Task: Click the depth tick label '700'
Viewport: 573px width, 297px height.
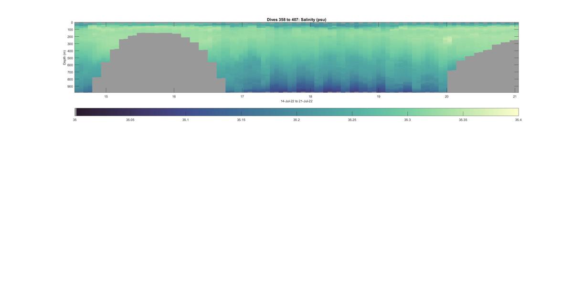Action: (x=70, y=73)
